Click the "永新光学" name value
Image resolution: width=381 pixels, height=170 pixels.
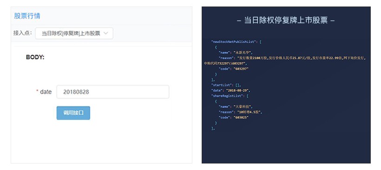(x=243, y=52)
